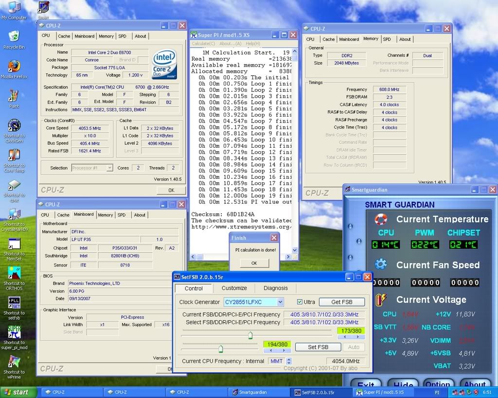Click the 'LP UT P35' motherboard model value

pyautogui.click(x=105, y=239)
